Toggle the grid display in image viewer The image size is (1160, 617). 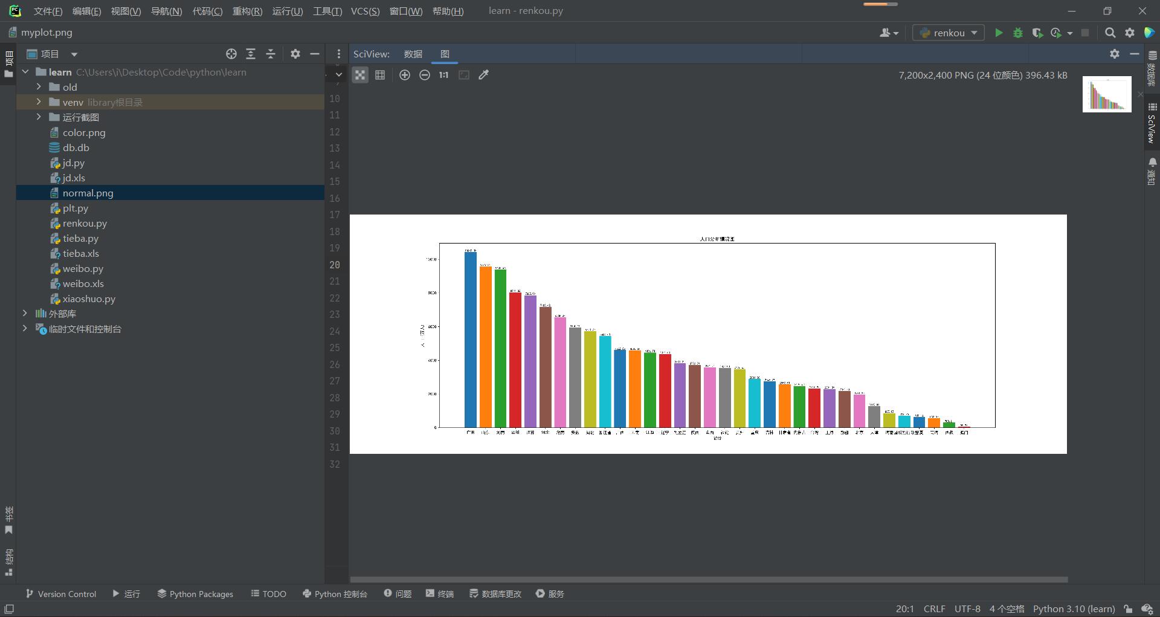coord(380,75)
